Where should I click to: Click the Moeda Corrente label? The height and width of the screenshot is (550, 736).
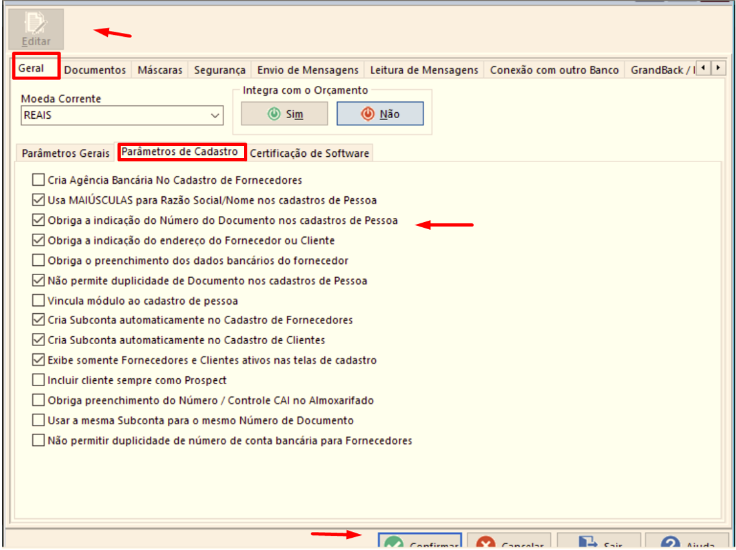61,99
